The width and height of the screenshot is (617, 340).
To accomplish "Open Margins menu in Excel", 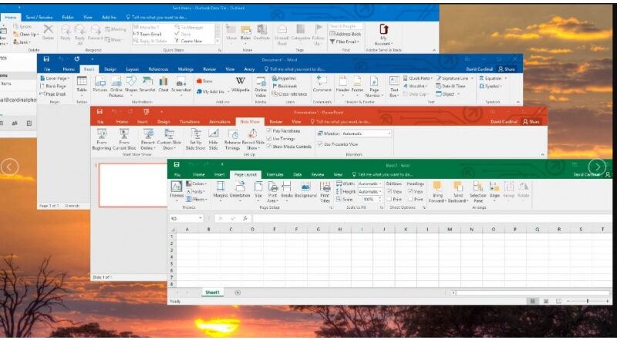I will click(x=221, y=190).
